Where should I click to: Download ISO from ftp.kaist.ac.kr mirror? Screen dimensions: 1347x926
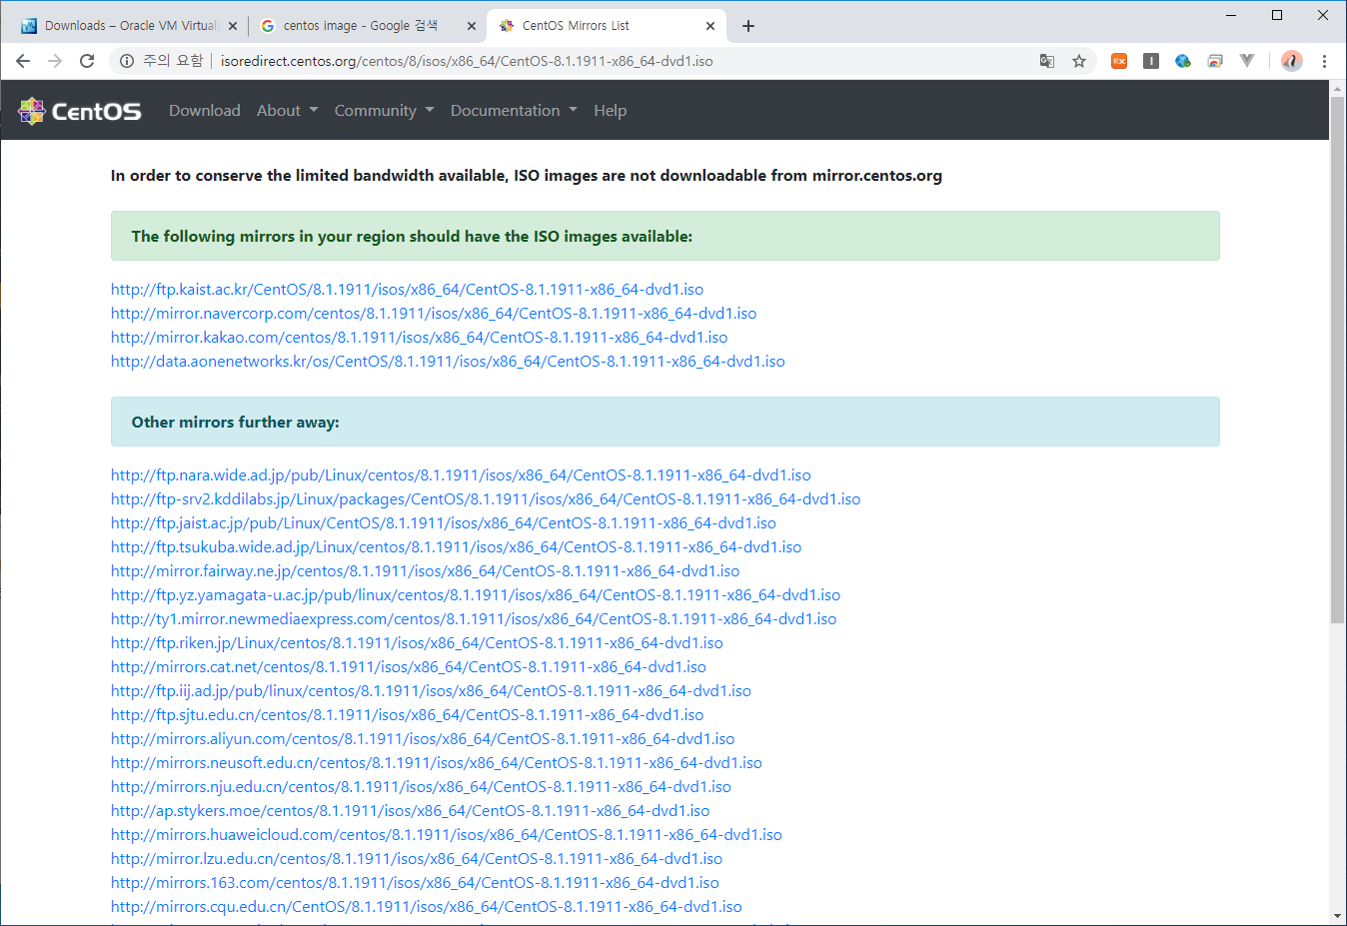click(x=407, y=290)
